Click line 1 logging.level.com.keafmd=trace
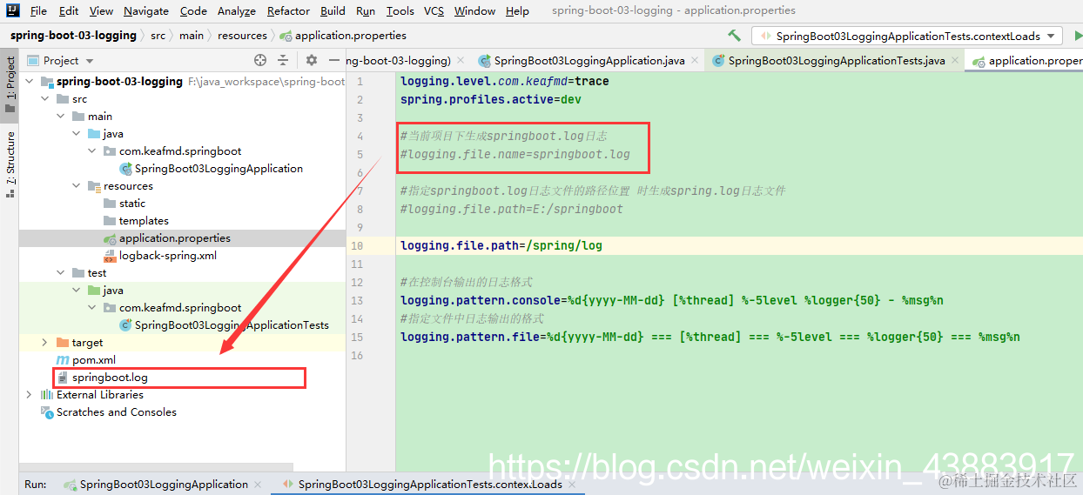 point(504,81)
